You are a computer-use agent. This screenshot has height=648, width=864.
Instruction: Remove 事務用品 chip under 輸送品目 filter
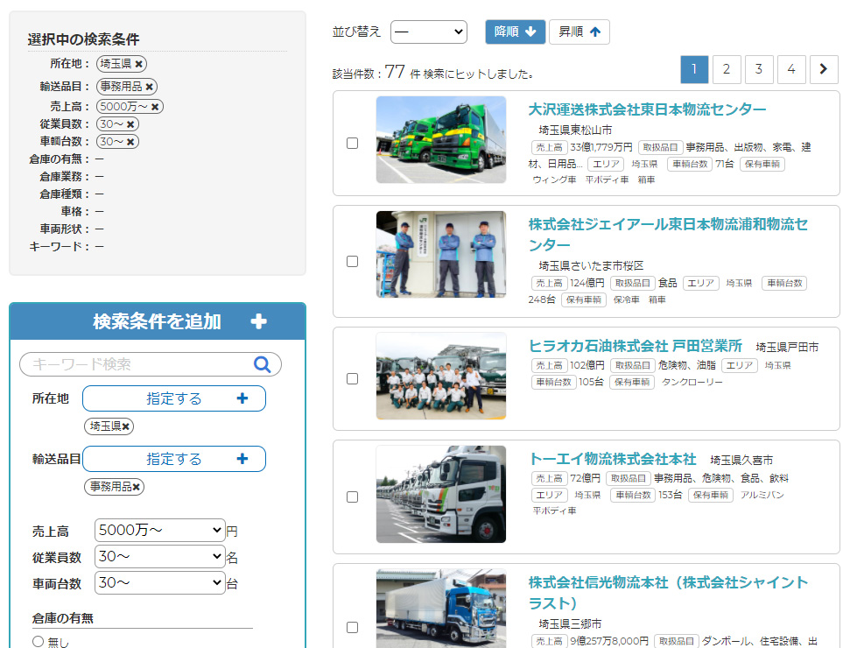click(136, 487)
